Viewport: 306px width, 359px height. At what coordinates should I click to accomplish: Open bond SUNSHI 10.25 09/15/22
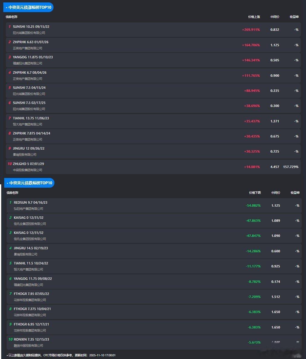(x=31, y=27)
